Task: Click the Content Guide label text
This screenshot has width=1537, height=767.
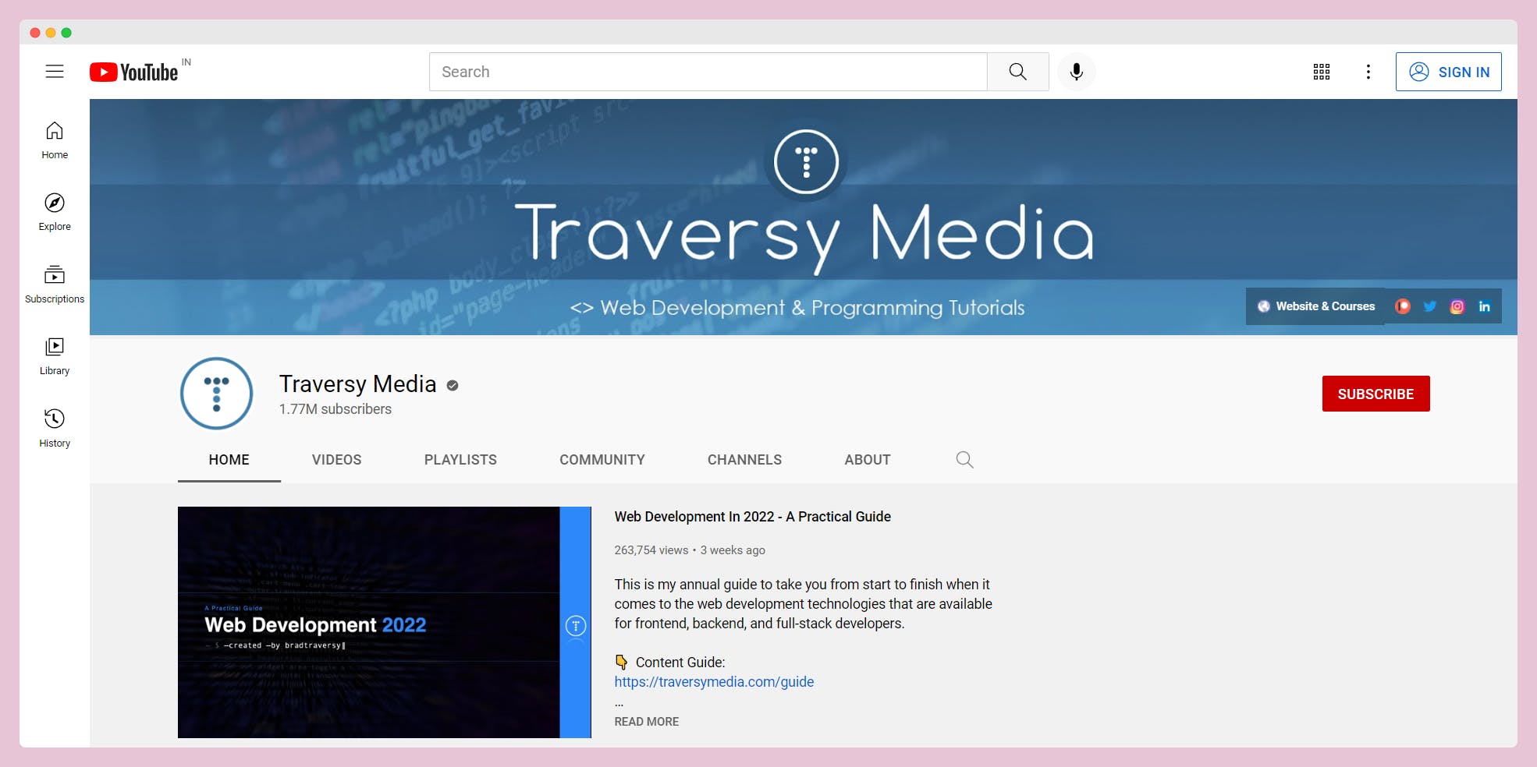Action: coord(680,663)
